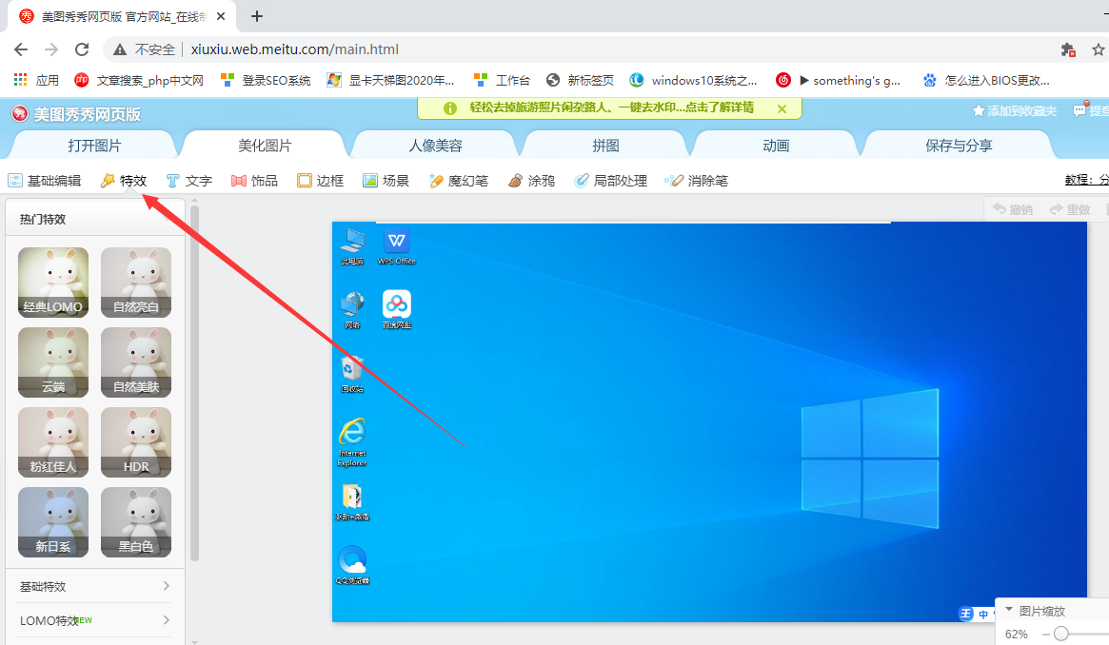Open the 显卡天梯图2020年 bookmark
The width and height of the screenshot is (1109, 645).
coord(390,81)
